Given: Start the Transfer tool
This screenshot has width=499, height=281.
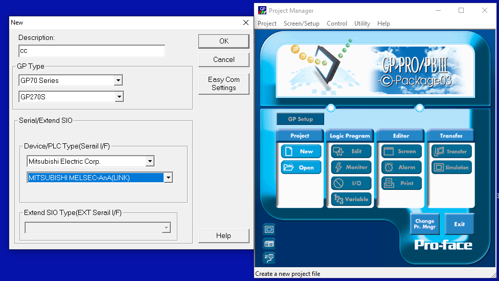Looking at the screenshot, I should tap(451, 152).
